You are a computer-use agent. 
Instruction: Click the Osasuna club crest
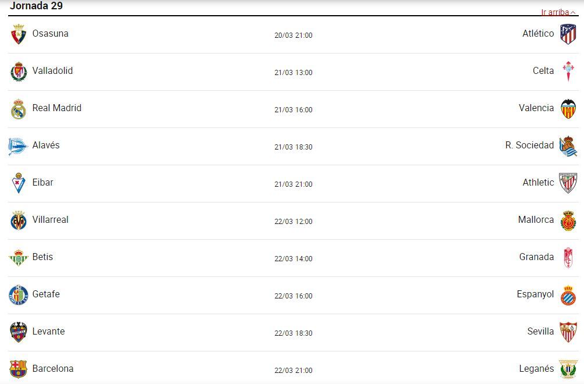[19, 34]
